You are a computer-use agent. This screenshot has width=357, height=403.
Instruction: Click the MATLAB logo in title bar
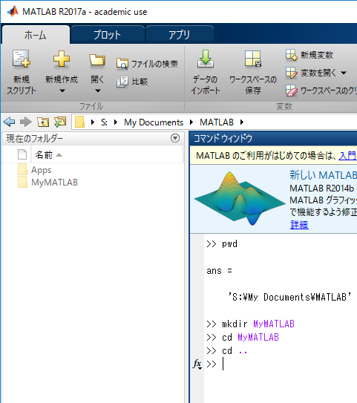(13, 11)
